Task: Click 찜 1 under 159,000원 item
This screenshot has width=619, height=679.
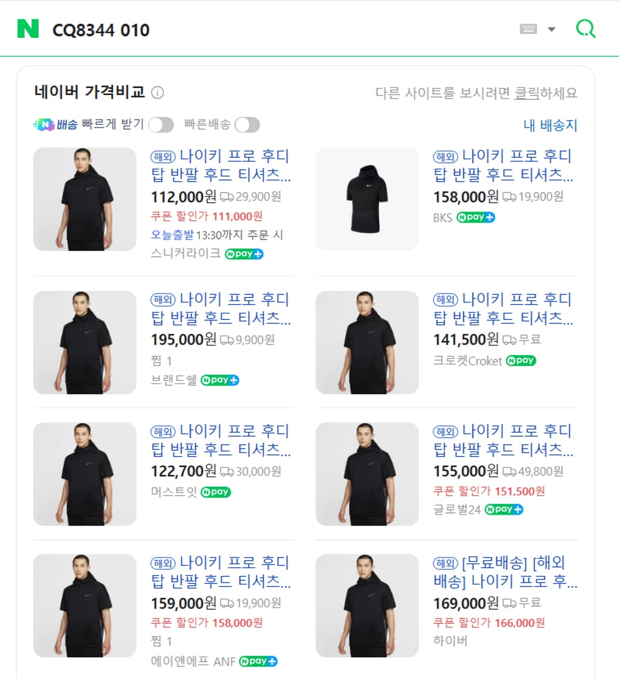Action: click(161, 642)
